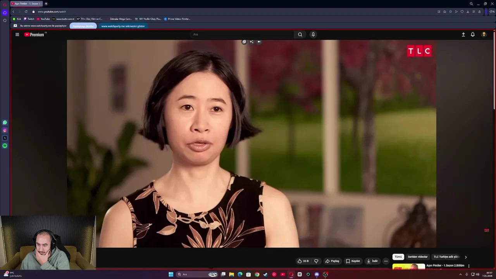The height and width of the screenshot is (279, 496).
Task: Click the padlock site info icon
Action: pos(33,12)
